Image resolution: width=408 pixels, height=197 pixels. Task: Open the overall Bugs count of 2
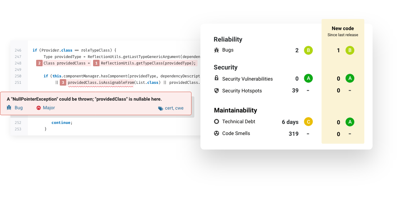coord(297,50)
